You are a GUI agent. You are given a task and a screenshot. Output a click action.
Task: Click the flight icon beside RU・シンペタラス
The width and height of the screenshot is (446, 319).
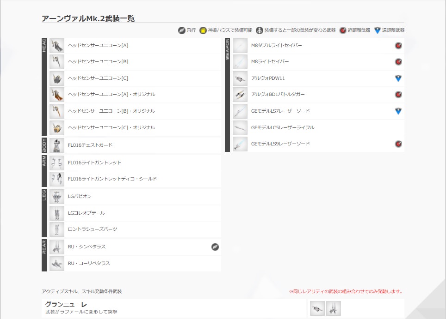pos(215,247)
